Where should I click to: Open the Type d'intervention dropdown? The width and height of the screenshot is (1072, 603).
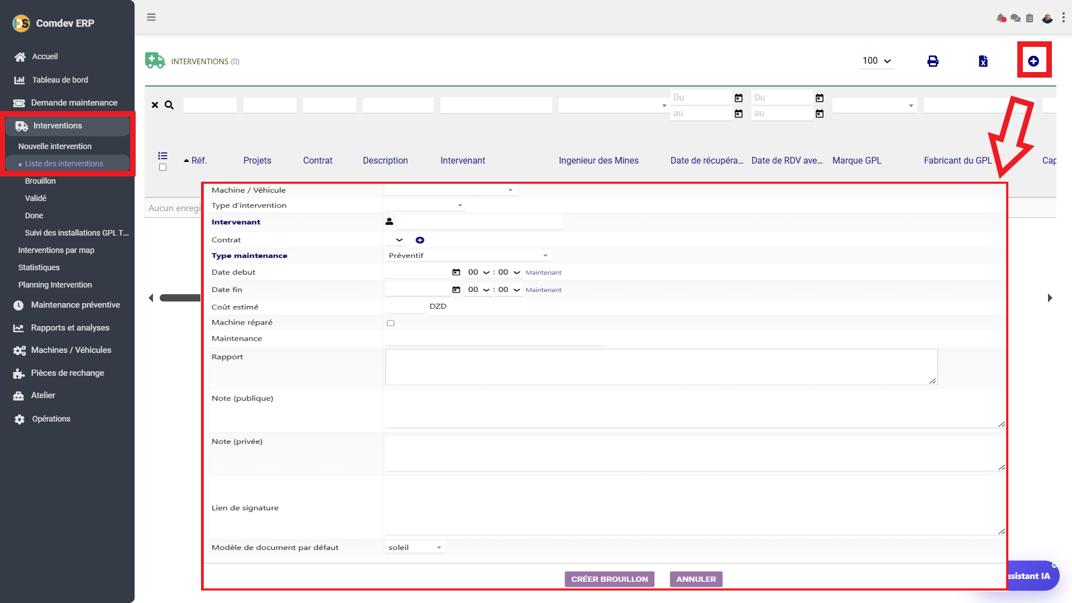pos(425,205)
